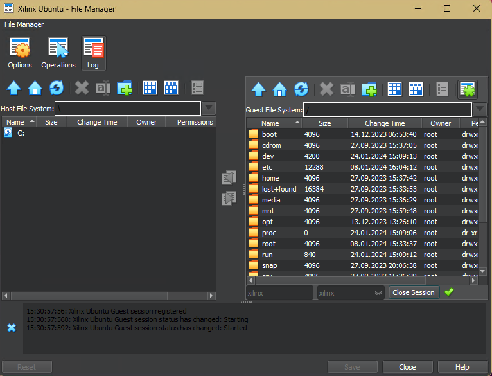
Task: Click the cdrom folder name
Action: coord(272,145)
